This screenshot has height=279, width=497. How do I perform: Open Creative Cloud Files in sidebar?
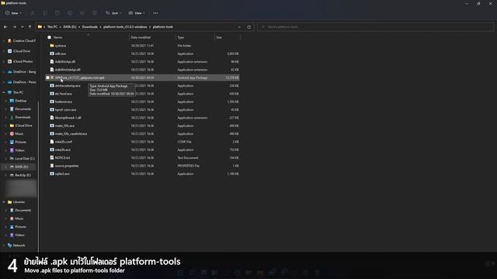[x=22, y=41]
